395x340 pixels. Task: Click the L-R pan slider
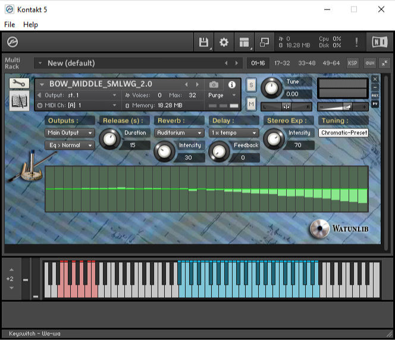point(286,107)
